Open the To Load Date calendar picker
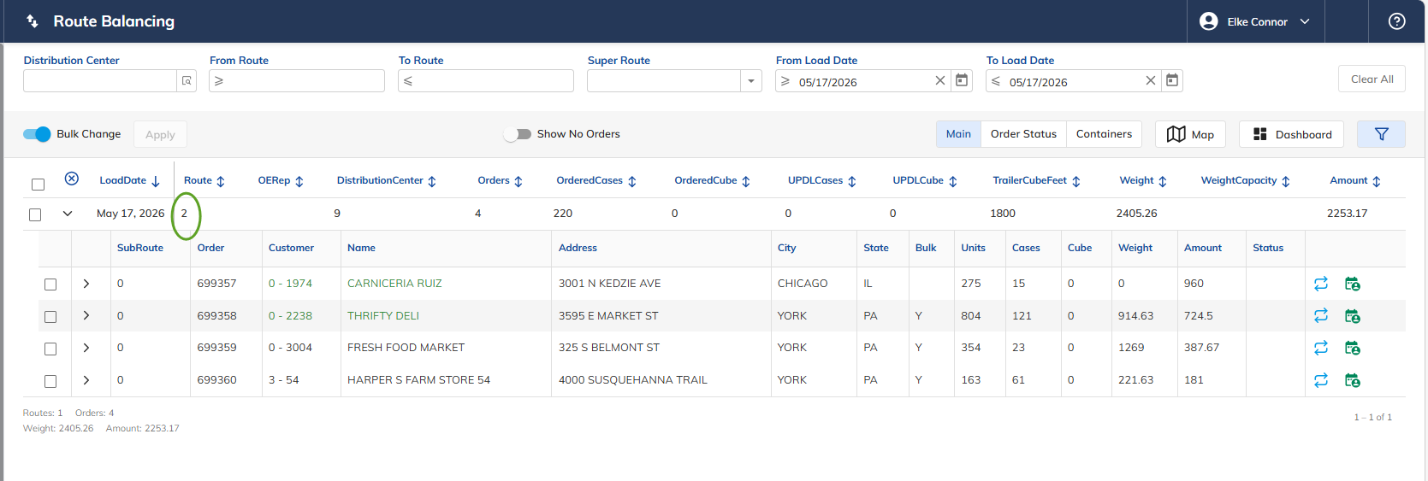Viewport: 1428px width, 481px height. click(x=1172, y=80)
